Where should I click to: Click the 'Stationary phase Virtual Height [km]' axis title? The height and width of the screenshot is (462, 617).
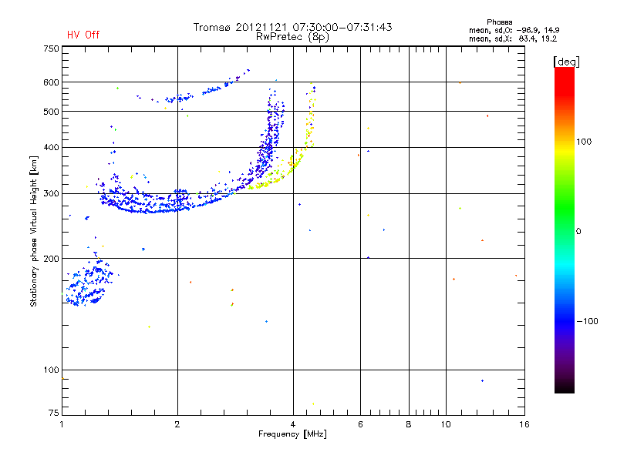(x=34, y=232)
